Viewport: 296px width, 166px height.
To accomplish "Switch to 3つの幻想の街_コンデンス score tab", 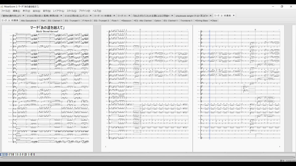I will (x=76, y=16).
